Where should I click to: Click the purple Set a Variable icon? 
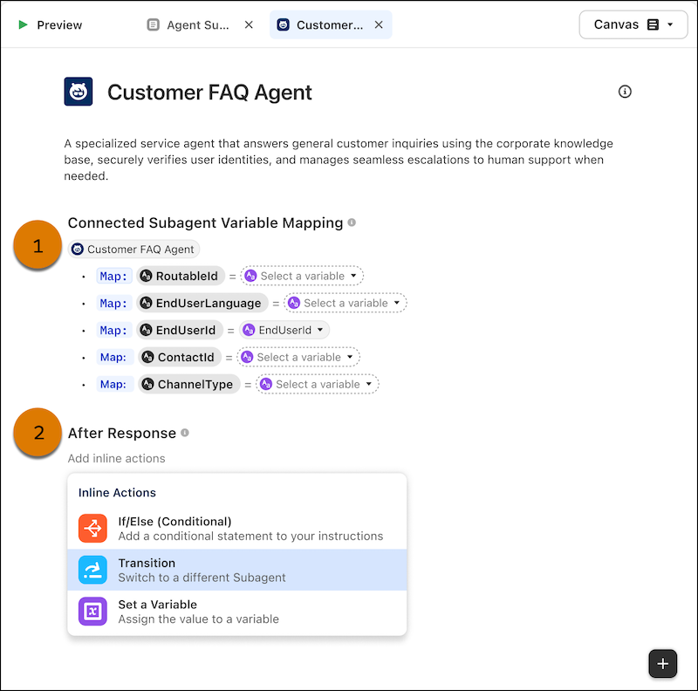pyautogui.click(x=92, y=612)
